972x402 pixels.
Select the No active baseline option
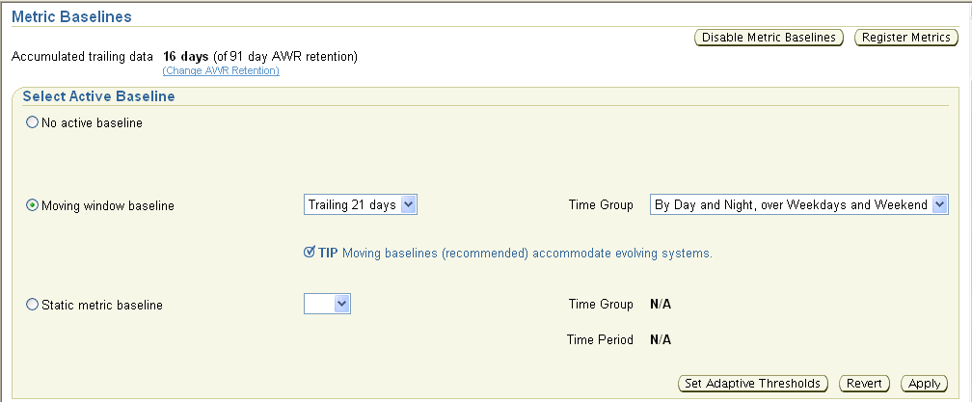pos(33,122)
